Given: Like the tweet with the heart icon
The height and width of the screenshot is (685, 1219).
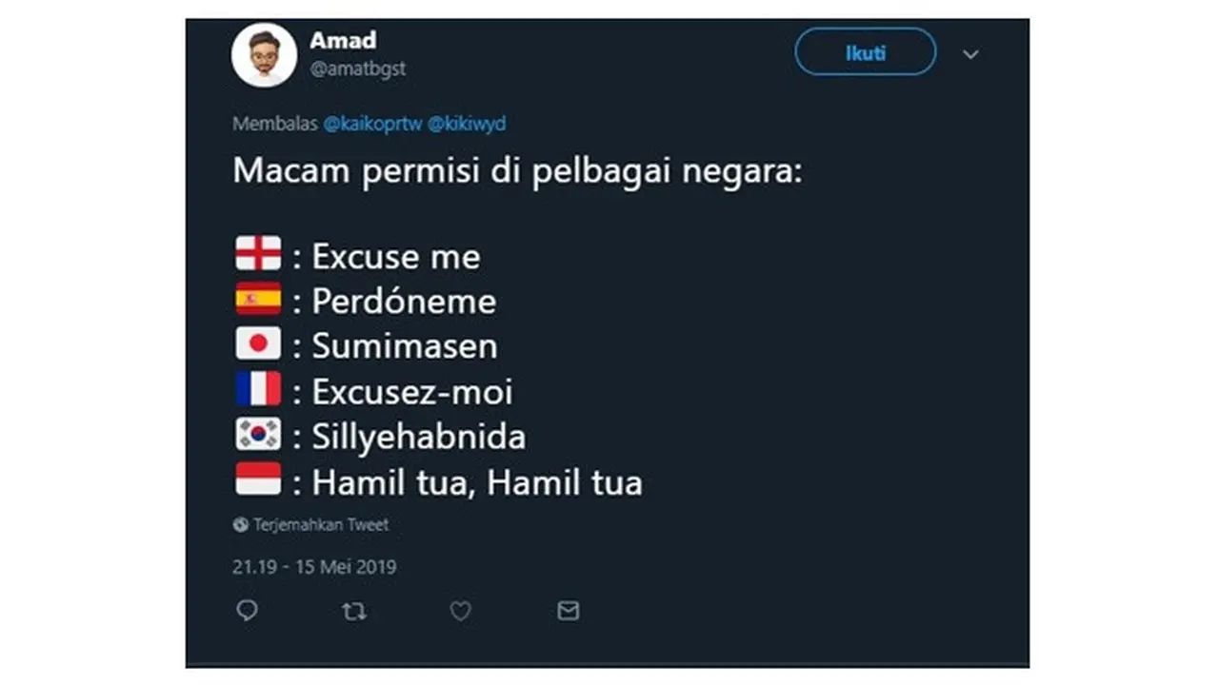Looking at the screenshot, I should pos(461,612).
